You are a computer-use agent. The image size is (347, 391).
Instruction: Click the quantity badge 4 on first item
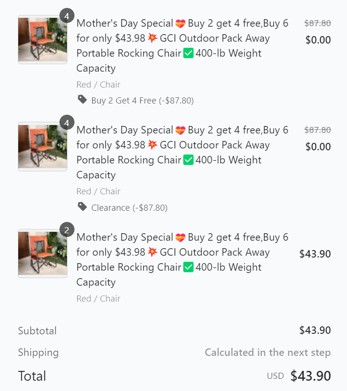point(66,16)
